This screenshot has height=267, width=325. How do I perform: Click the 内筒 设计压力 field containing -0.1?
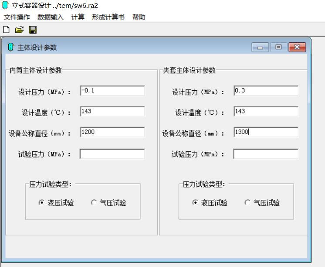coord(112,91)
